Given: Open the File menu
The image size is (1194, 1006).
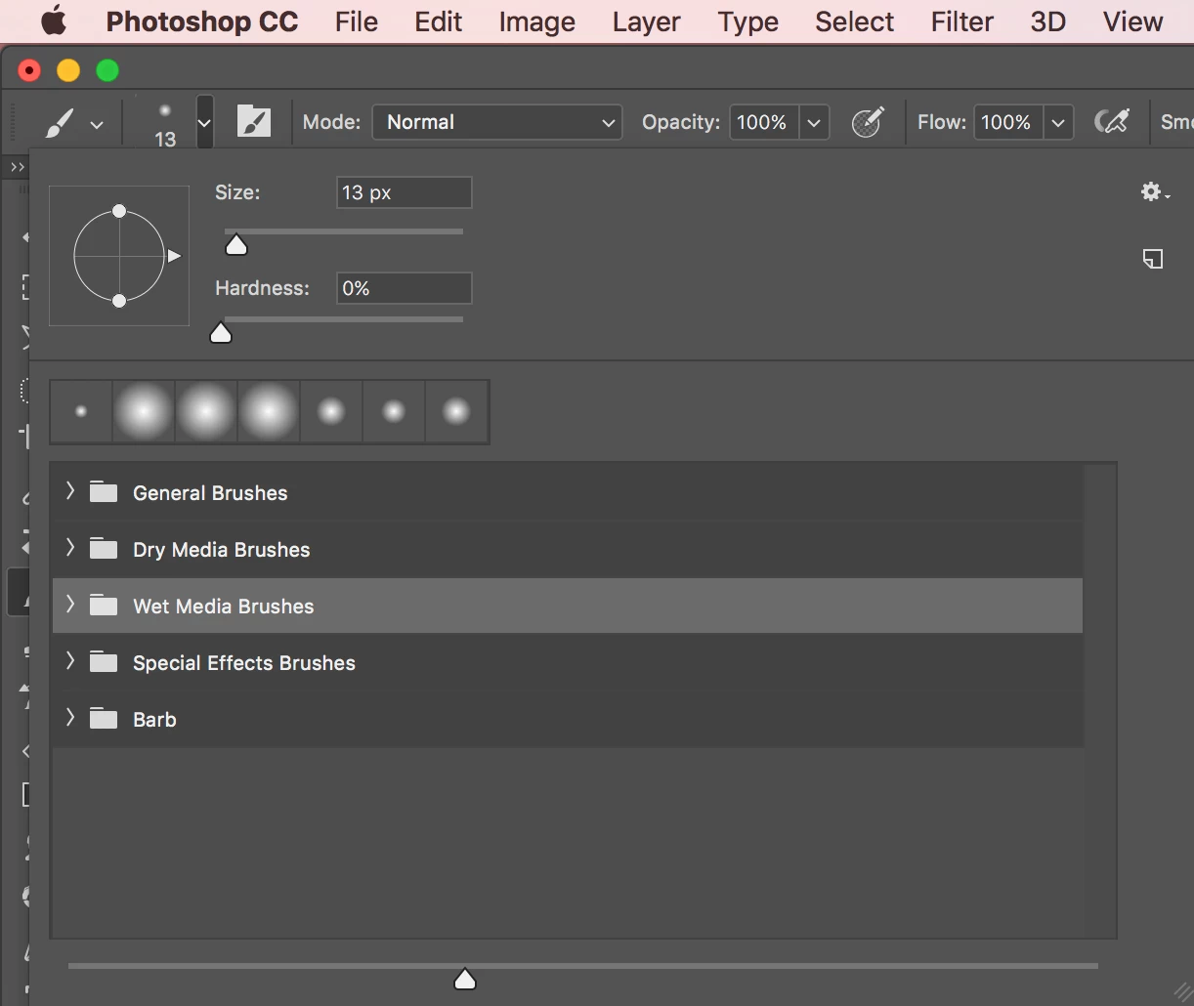Looking at the screenshot, I should [357, 21].
